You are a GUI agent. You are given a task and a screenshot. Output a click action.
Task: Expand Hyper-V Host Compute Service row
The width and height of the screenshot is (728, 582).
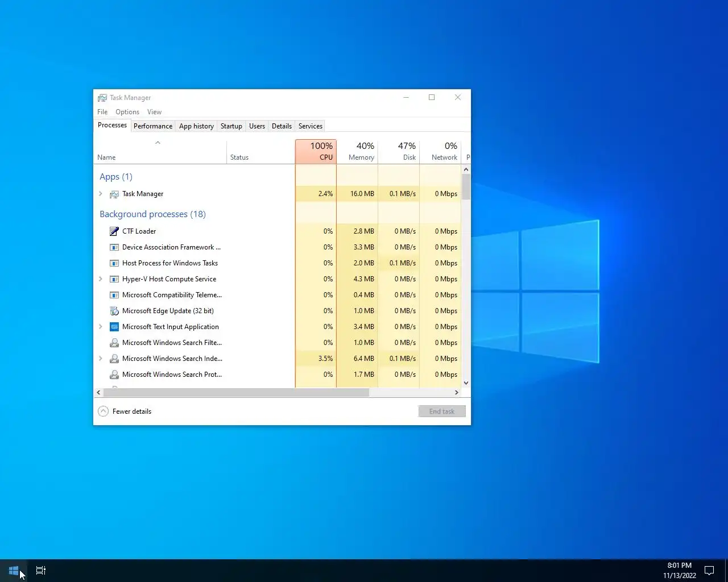(x=101, y=279)
